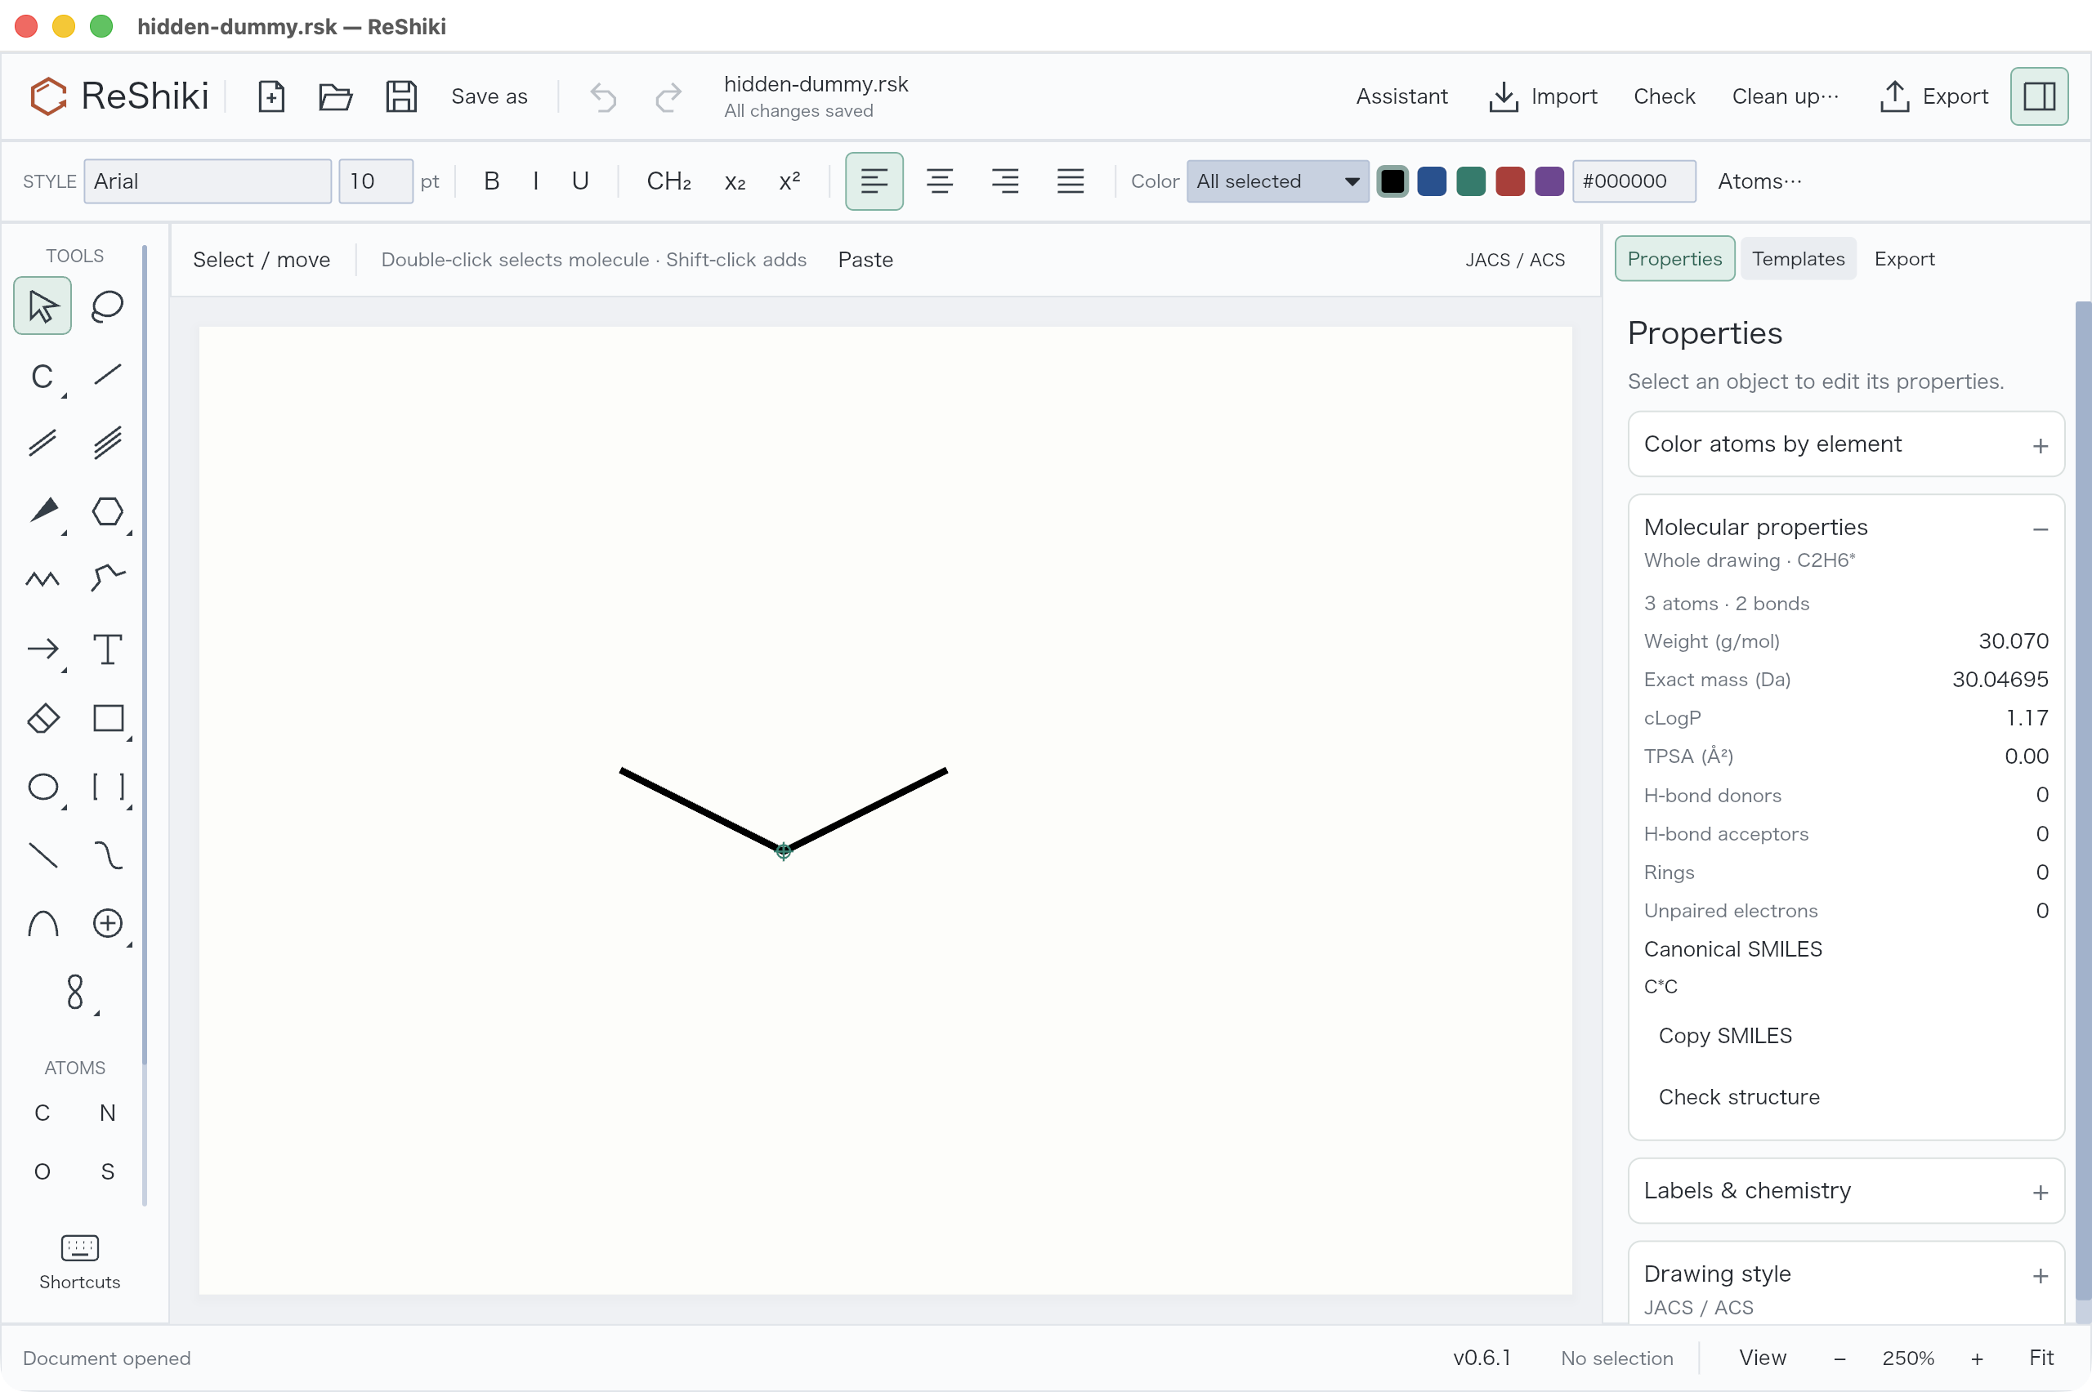Image resolution: width=2092 pixels, height=1392 pixels.
Task: Open the View menu in status bar
Action: click(1763, 1358)
